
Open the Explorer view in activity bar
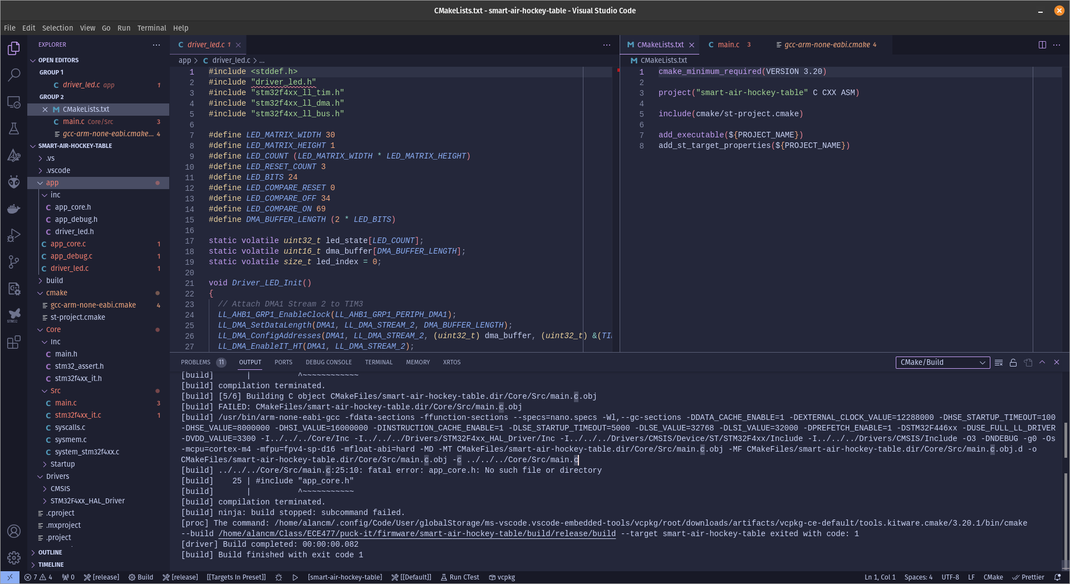point(14,48)
